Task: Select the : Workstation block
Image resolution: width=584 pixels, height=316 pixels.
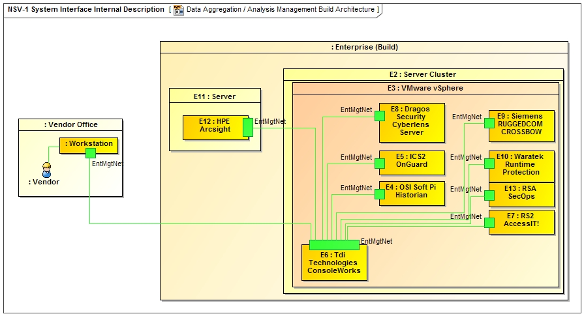Action: tap(89, 145)
